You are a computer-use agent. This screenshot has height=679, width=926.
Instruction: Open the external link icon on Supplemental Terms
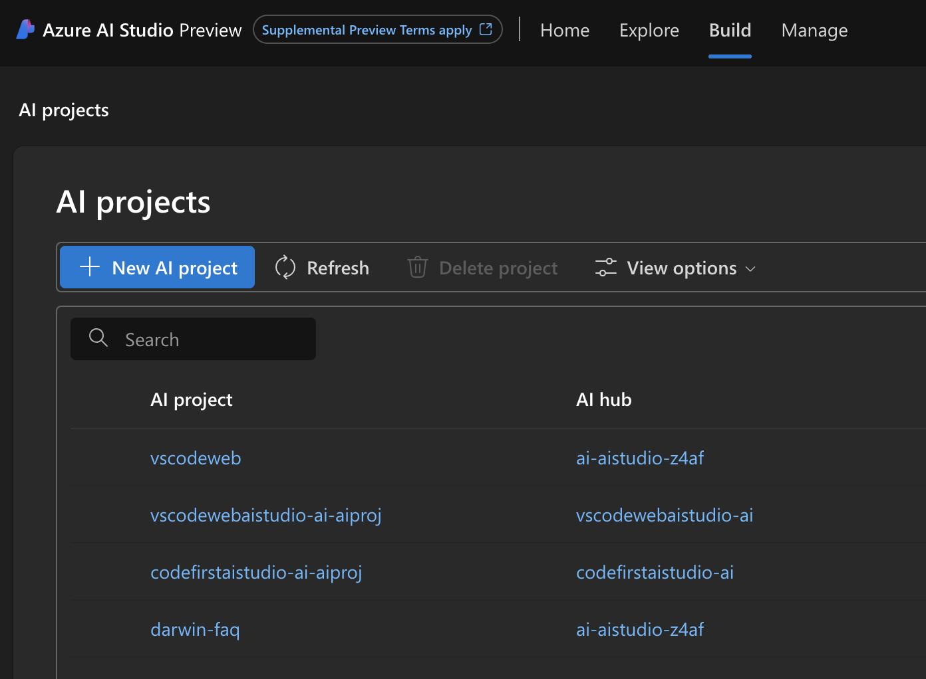[x=486, y=29]
